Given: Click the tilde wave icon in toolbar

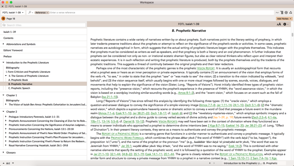Looking at the screenshot, I should point(277,12).
